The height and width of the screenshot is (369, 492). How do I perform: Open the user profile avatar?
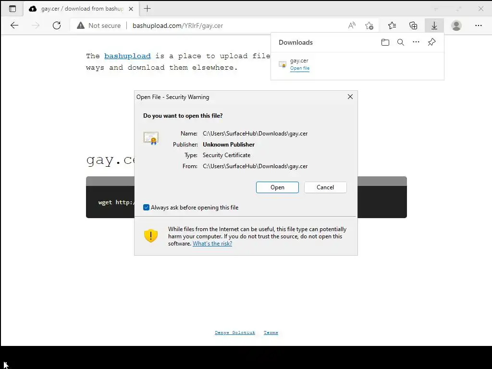pyautogui.click(x=456, y=25)
